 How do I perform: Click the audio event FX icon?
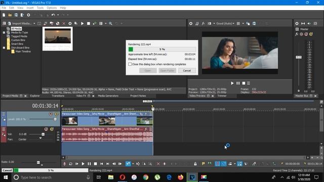pos(146,129)
